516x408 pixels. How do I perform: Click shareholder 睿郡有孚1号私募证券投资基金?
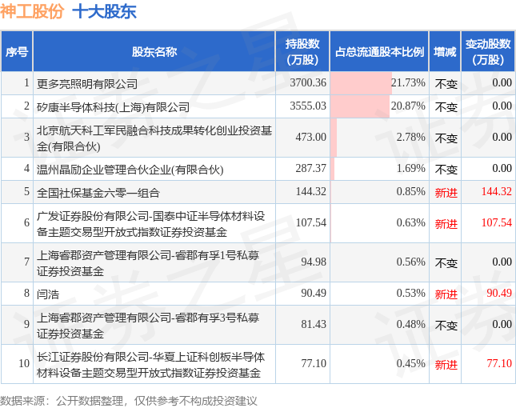[148, 263]
